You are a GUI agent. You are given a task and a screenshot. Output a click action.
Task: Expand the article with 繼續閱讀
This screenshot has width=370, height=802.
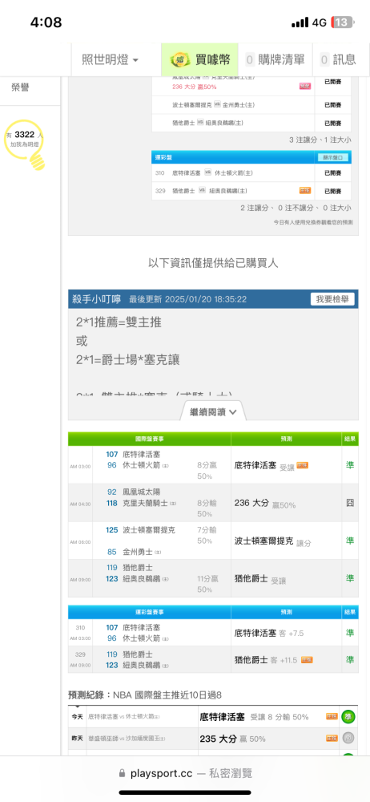pyautogui.click(x=213, y=411)
